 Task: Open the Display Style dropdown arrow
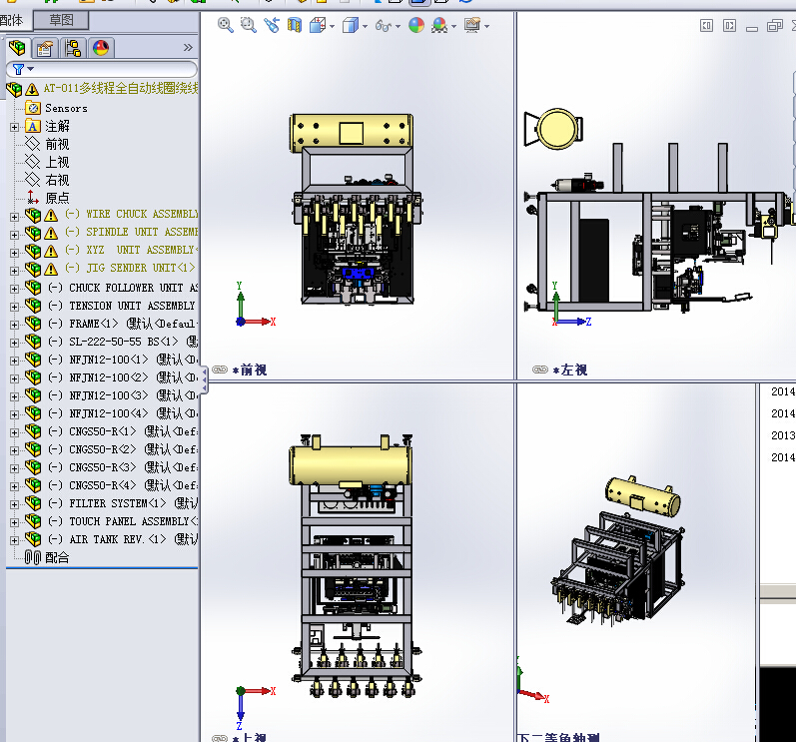(x=366, y=26)
